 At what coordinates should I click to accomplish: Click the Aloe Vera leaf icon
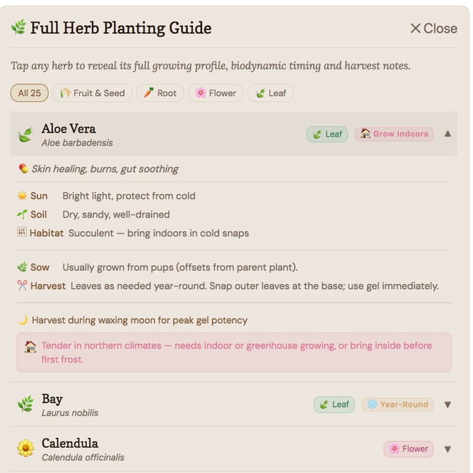(x=25, y=135)
